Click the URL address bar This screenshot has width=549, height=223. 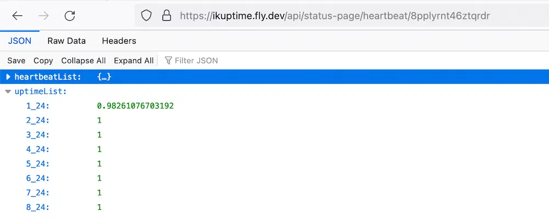[341, 15]
